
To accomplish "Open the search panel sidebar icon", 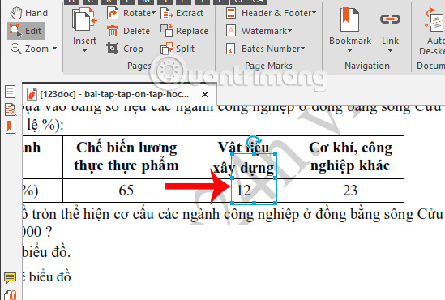I will pyautogui.click(x=11, y=109).
